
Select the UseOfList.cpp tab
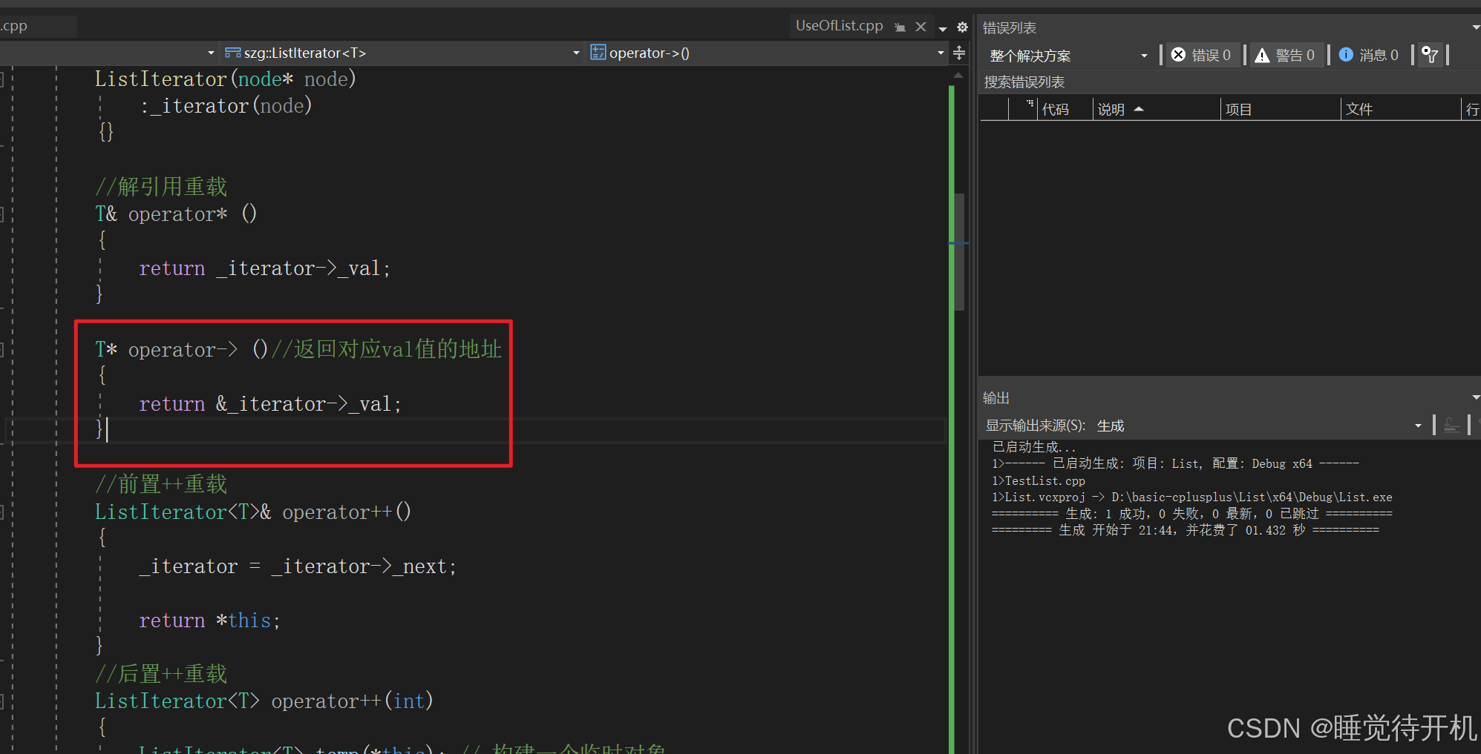point(839,26)
